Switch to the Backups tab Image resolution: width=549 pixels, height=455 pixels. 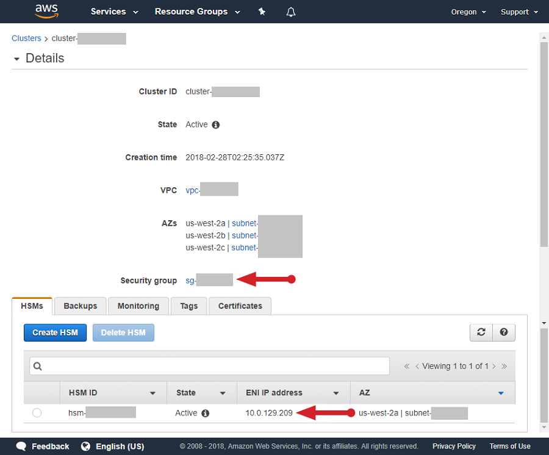[80, 306]
